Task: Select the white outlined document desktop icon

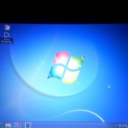Action: point(7,35)
